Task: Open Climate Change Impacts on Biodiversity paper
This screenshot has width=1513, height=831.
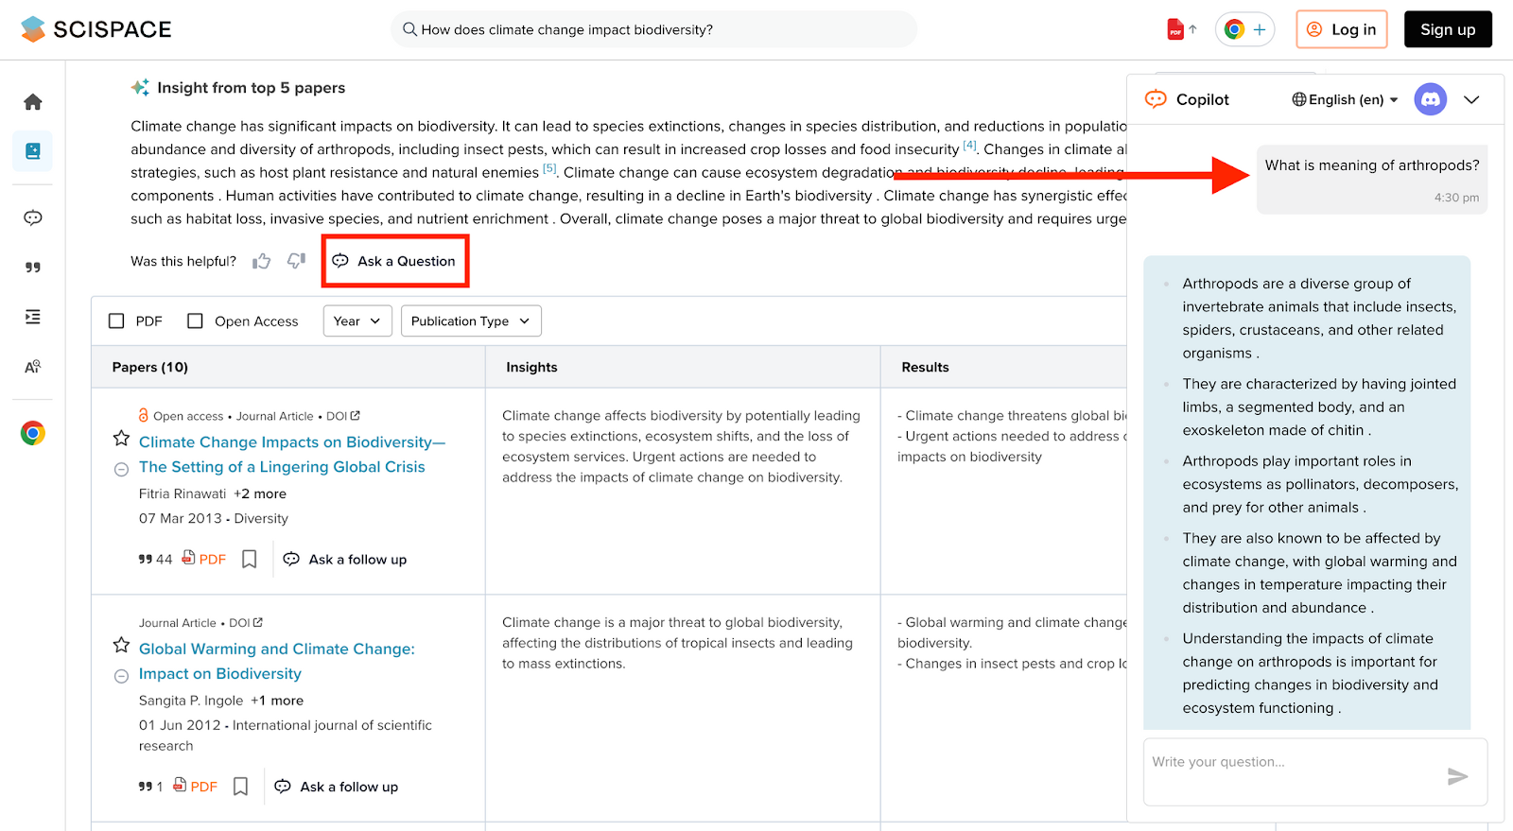Action: click(291, 442)
